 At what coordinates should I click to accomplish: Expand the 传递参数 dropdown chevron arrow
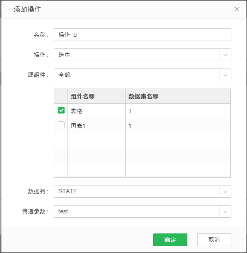225,211
